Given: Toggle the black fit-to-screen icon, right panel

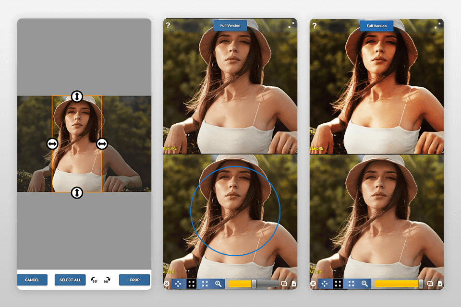Looking at the screenshot, I should coord(338,284).
